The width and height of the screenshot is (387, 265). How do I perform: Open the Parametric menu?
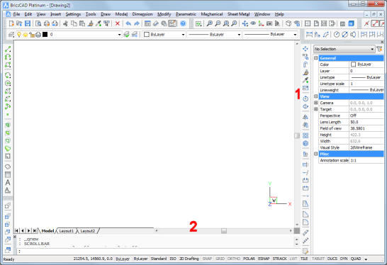click(x=186, y=14)
